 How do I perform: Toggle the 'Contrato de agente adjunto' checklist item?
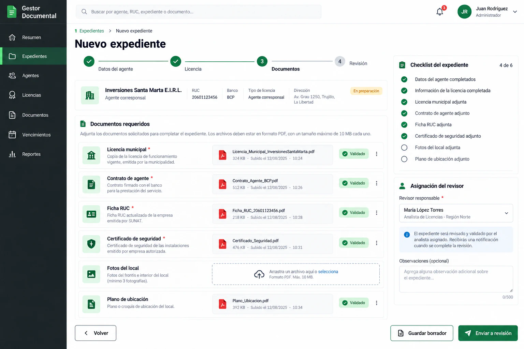404,113
